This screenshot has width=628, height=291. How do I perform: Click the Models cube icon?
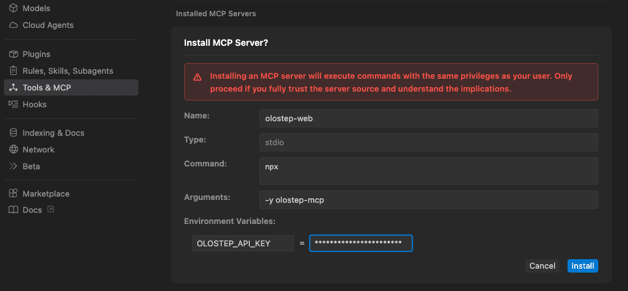click(13, 8)
